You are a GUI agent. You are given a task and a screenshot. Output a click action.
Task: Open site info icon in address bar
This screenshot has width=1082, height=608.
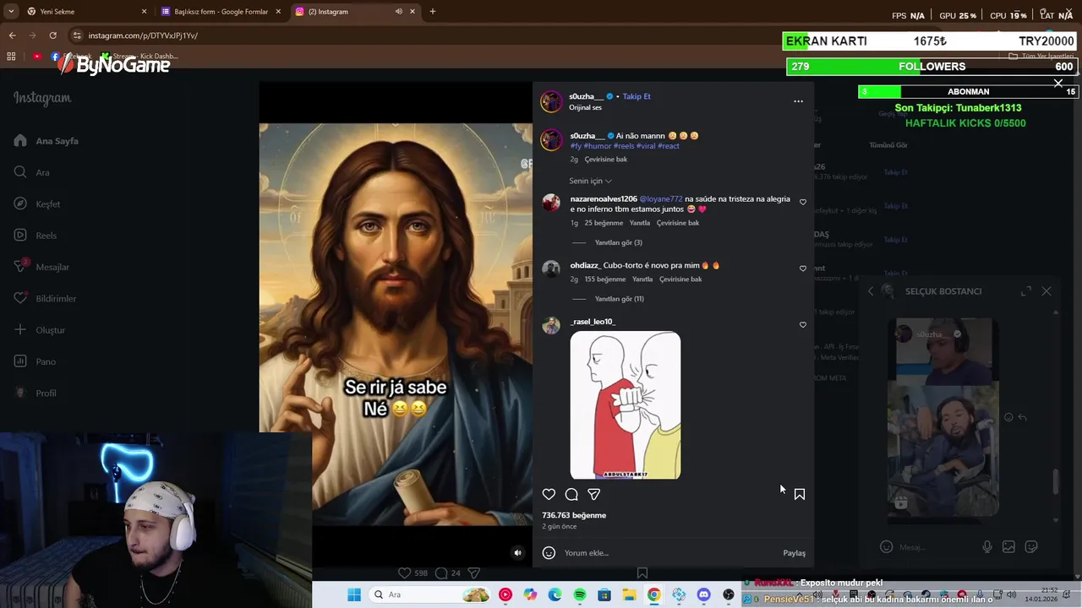(77, 35)
